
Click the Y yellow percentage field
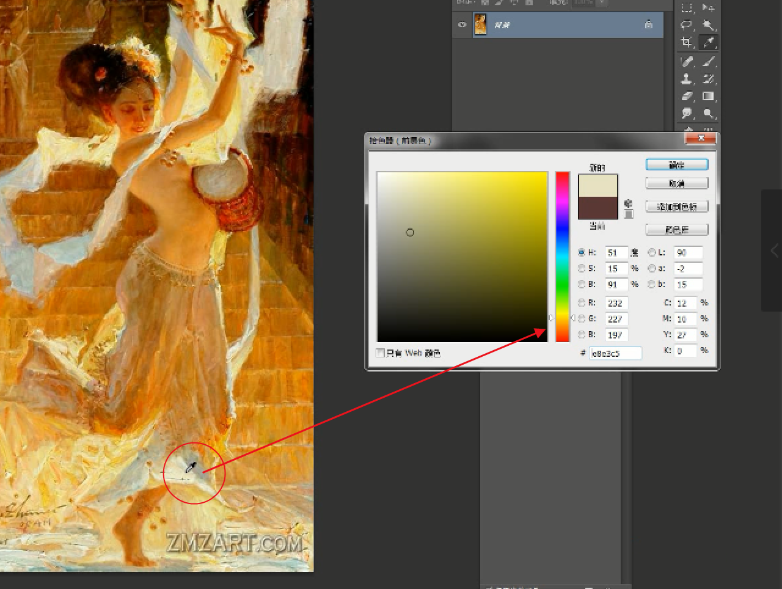[x=686, y=334]
